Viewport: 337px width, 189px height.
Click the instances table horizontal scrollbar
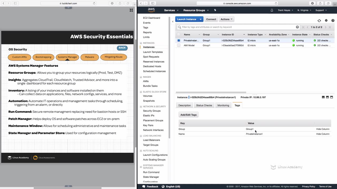point(211,92)
